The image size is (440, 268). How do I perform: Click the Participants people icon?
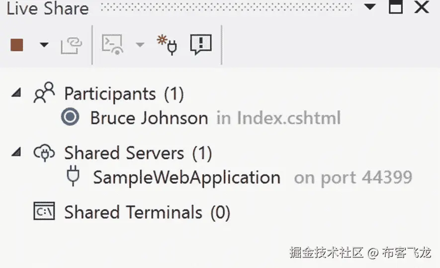click(44, 93)
